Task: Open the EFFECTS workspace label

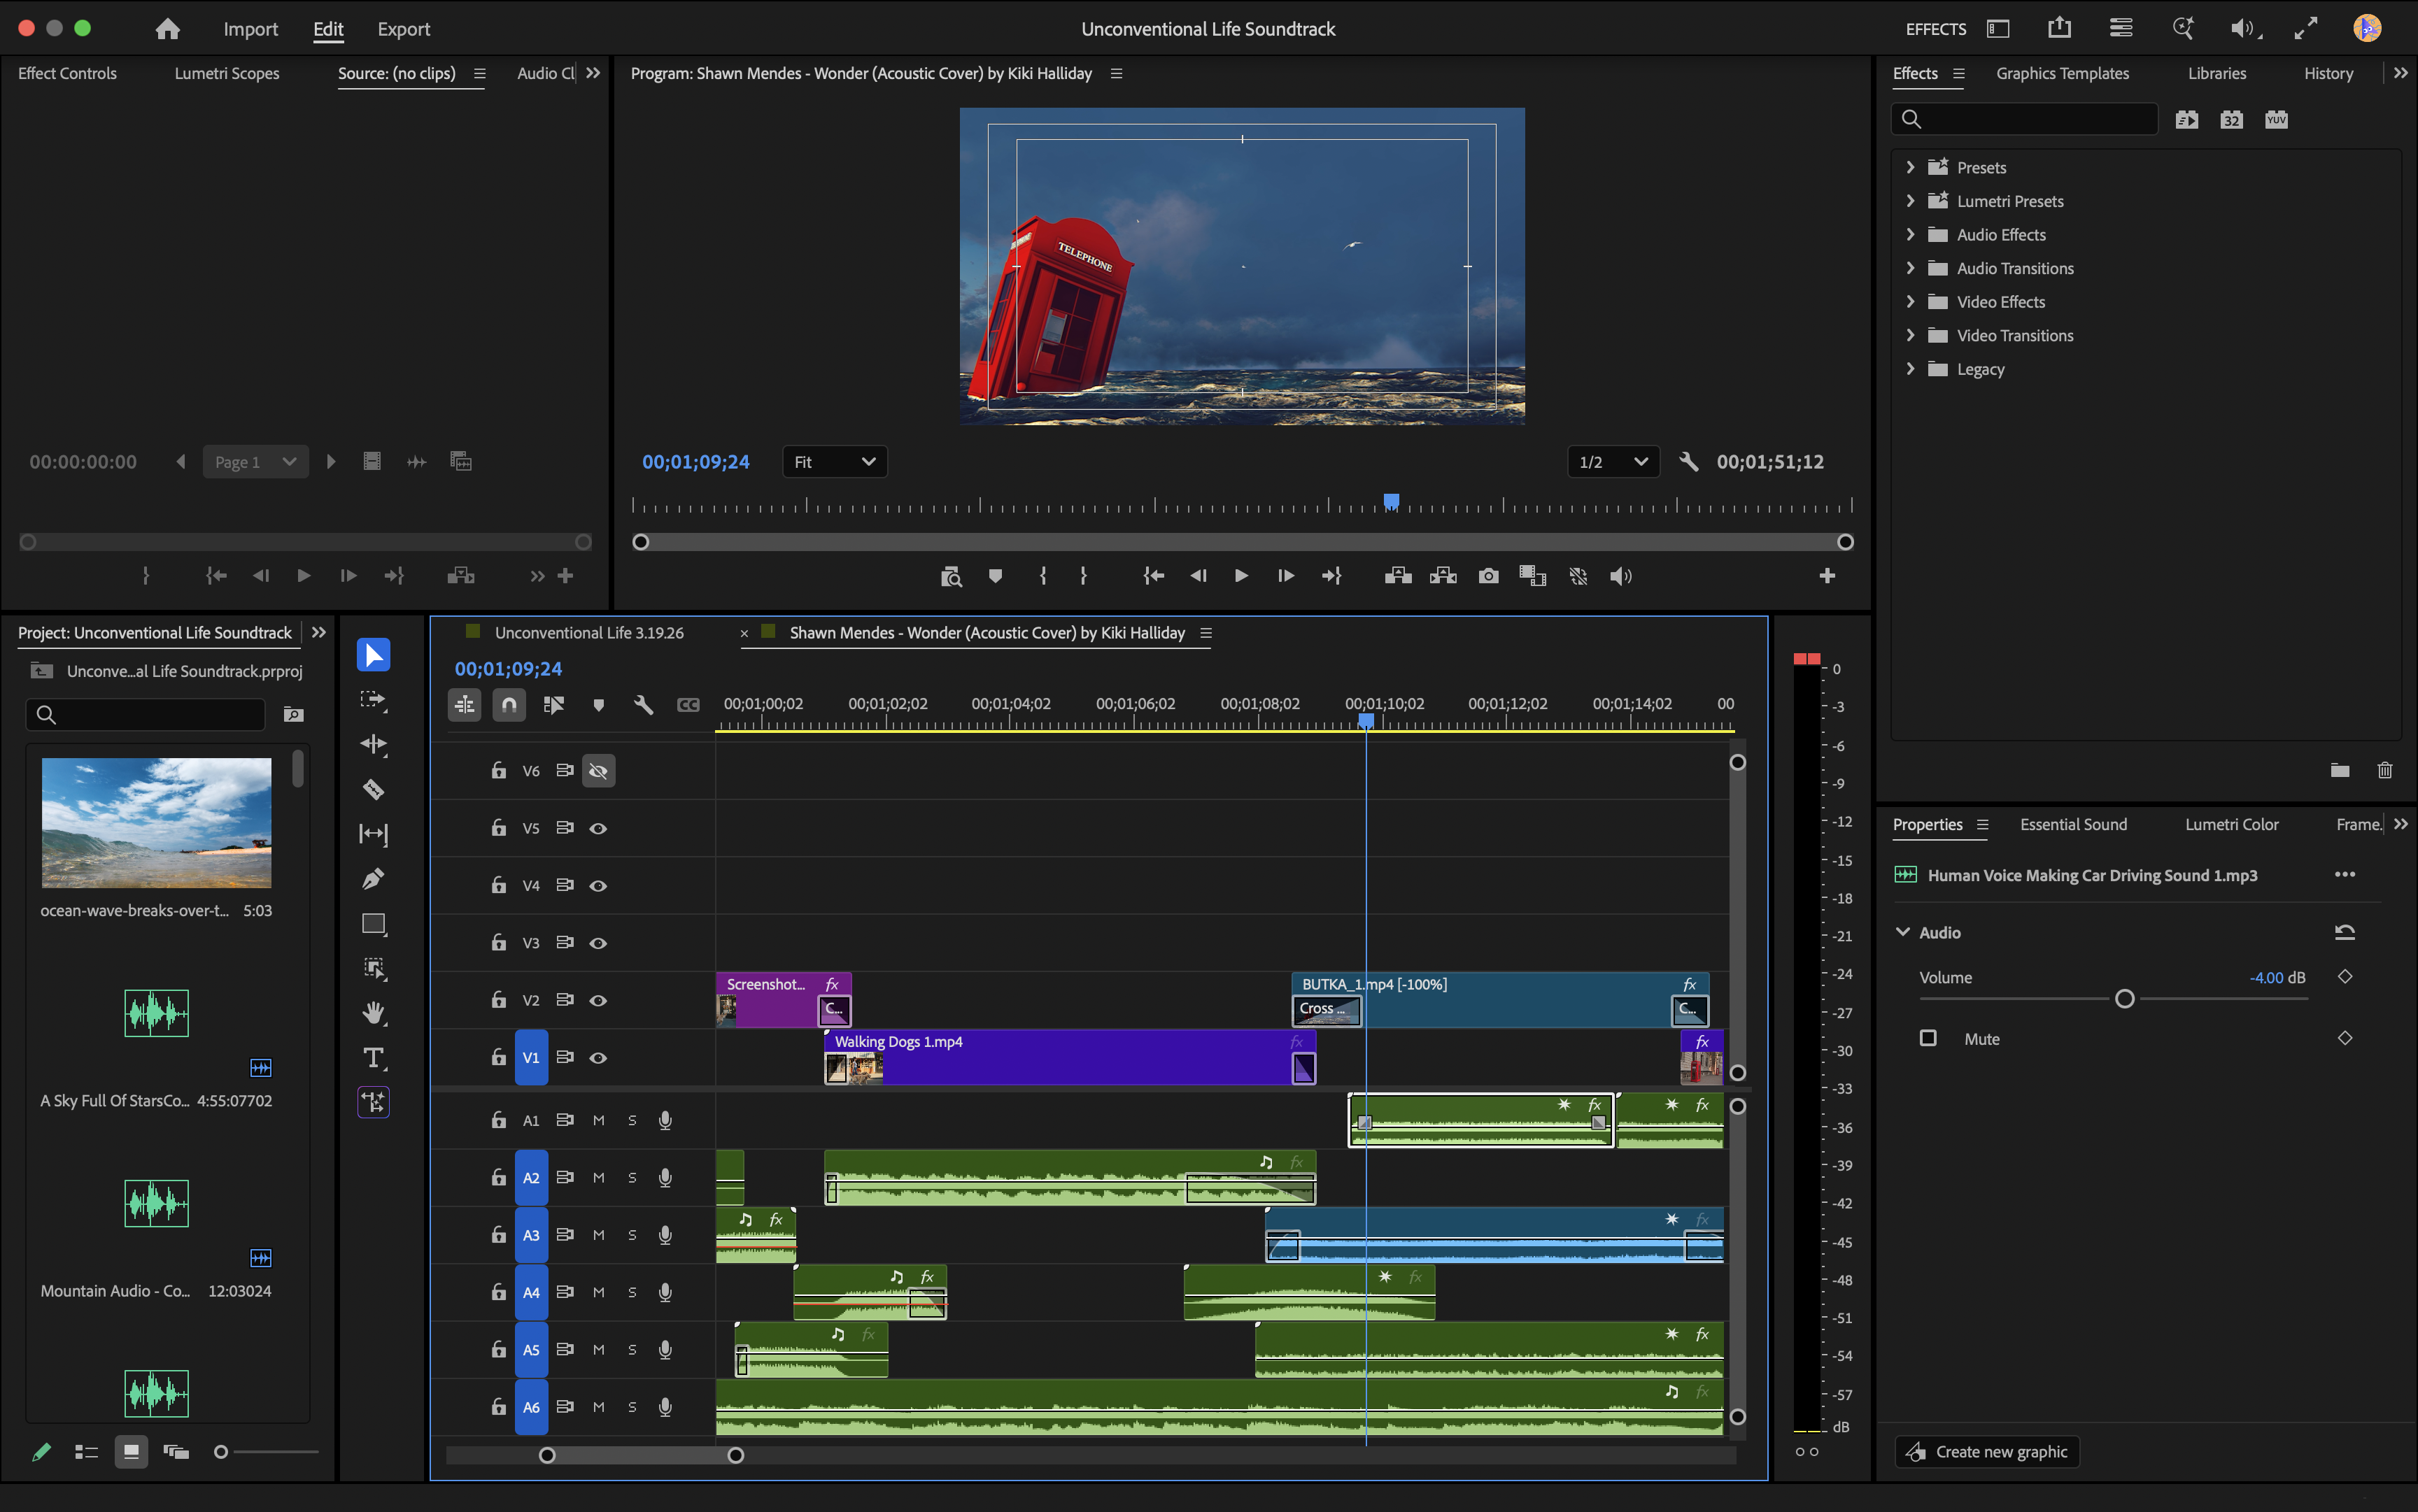Action: pyautogui.click(x=1936, y=29)
